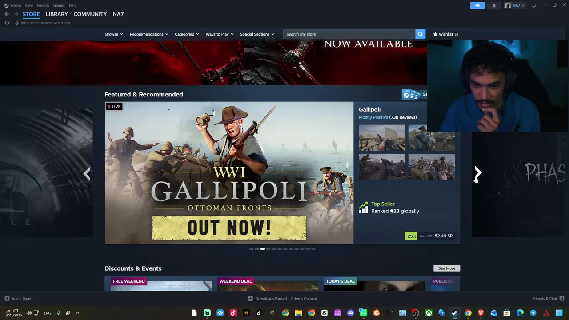The width and height of the screenshot is (569, 320).
Task: Click the Gallipoli game title
Action: point(370,109)
